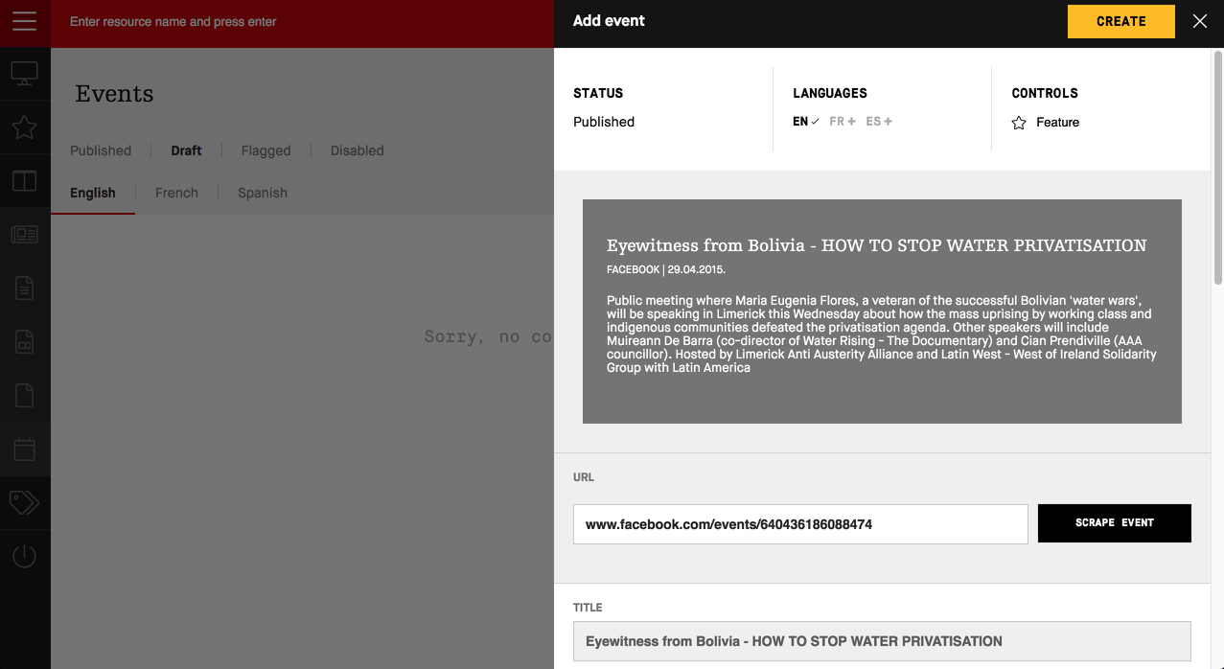Click the Feature control label

pyautogui.click(x=1057, y=123)
